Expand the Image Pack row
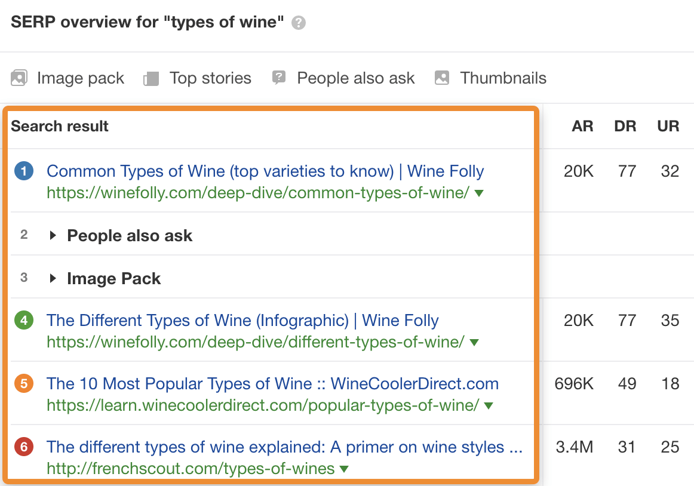 [x=53, y=278]
